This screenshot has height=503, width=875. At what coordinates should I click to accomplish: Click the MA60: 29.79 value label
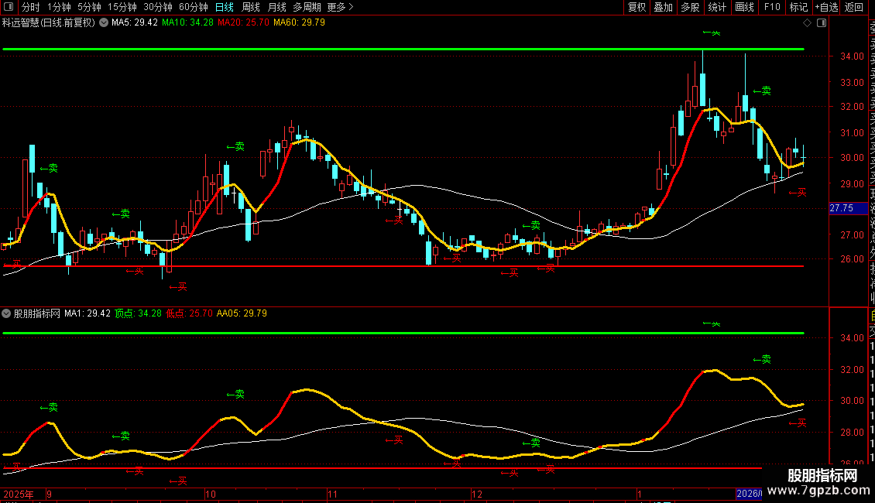coord(299,23)
